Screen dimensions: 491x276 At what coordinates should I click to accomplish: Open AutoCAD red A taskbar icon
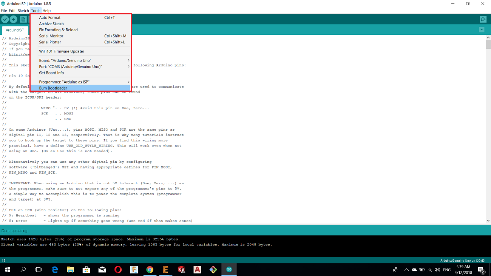coord(197,270)
